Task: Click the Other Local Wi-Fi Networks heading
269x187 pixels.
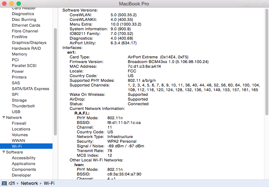Action: 96,160
